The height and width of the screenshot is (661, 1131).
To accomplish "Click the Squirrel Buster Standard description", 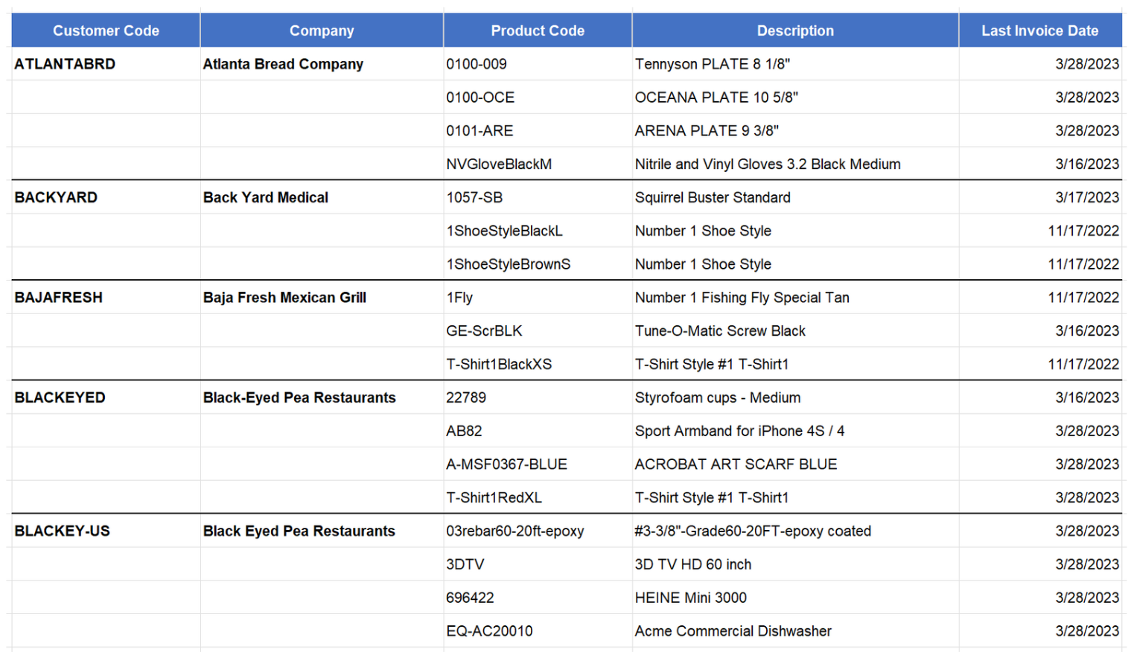I will click(x=713, y=197).
